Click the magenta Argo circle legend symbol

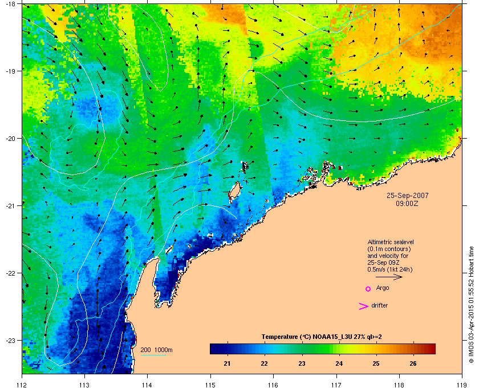point(368,289)
